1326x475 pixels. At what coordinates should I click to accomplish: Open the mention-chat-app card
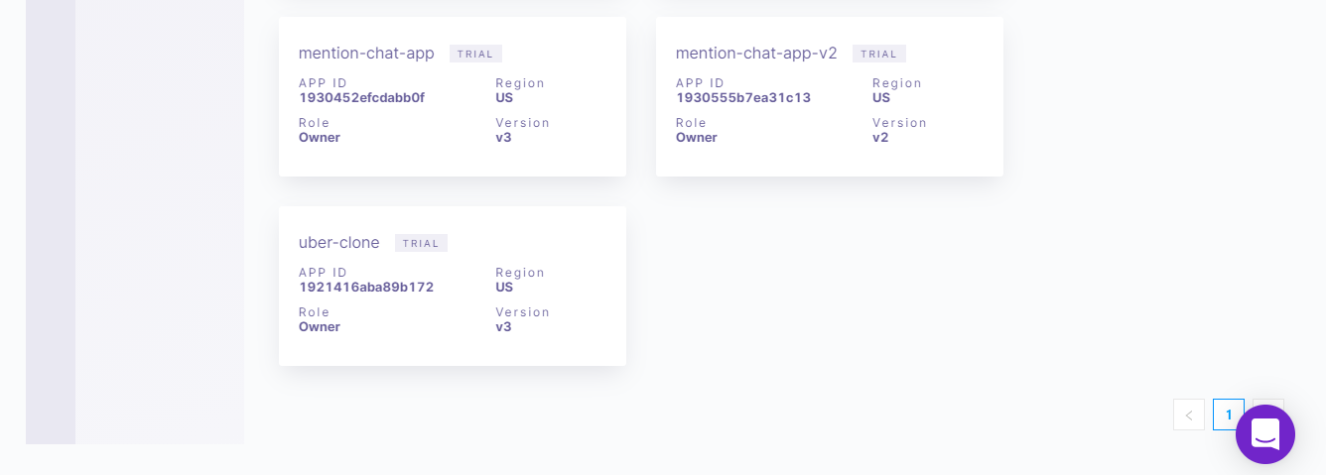[453, 96]
